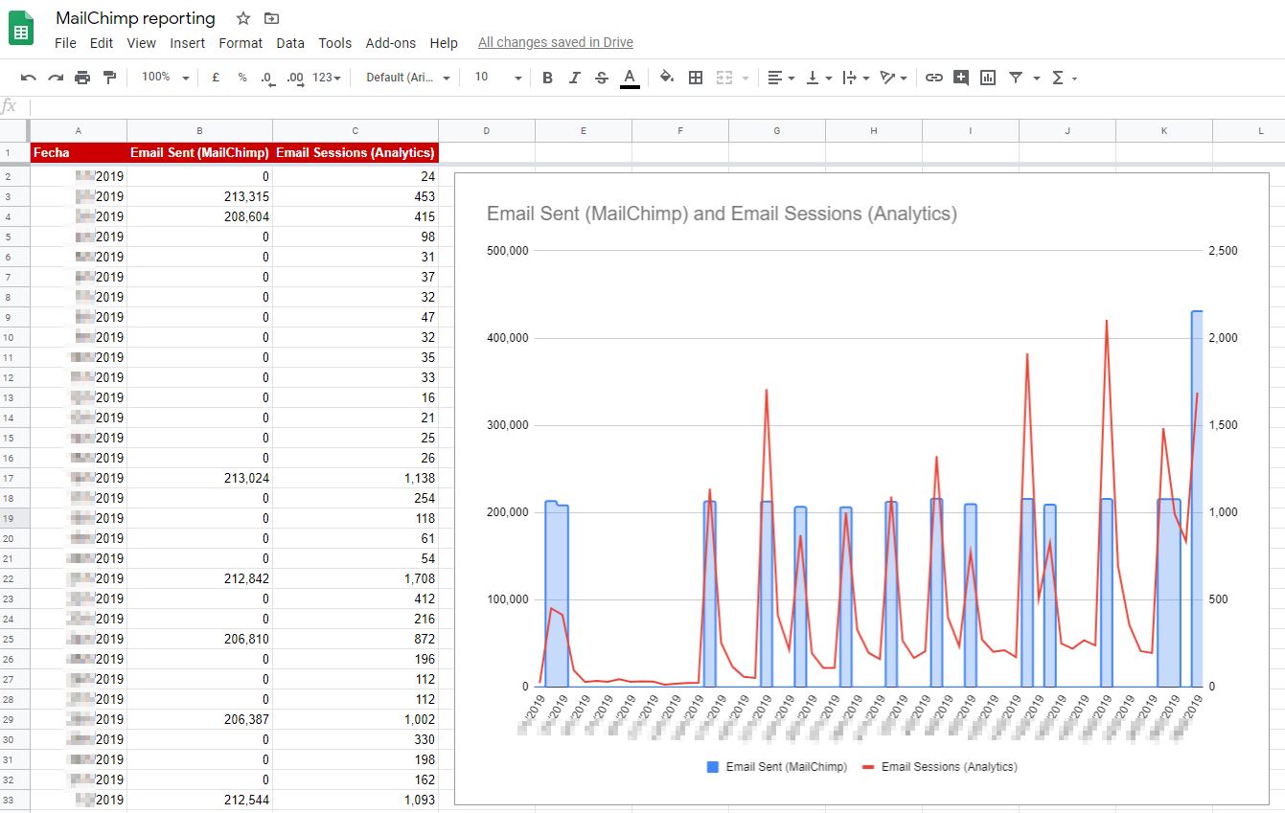Open the functions sigma menu
The width and height of the screenshot is (1285, 813).
tap(1065, 78)
